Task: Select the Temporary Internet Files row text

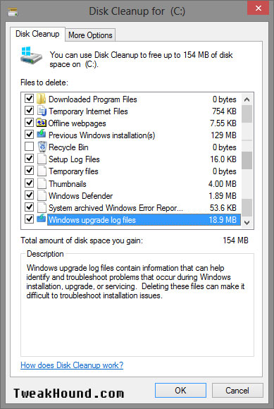Action: [88, 111]
